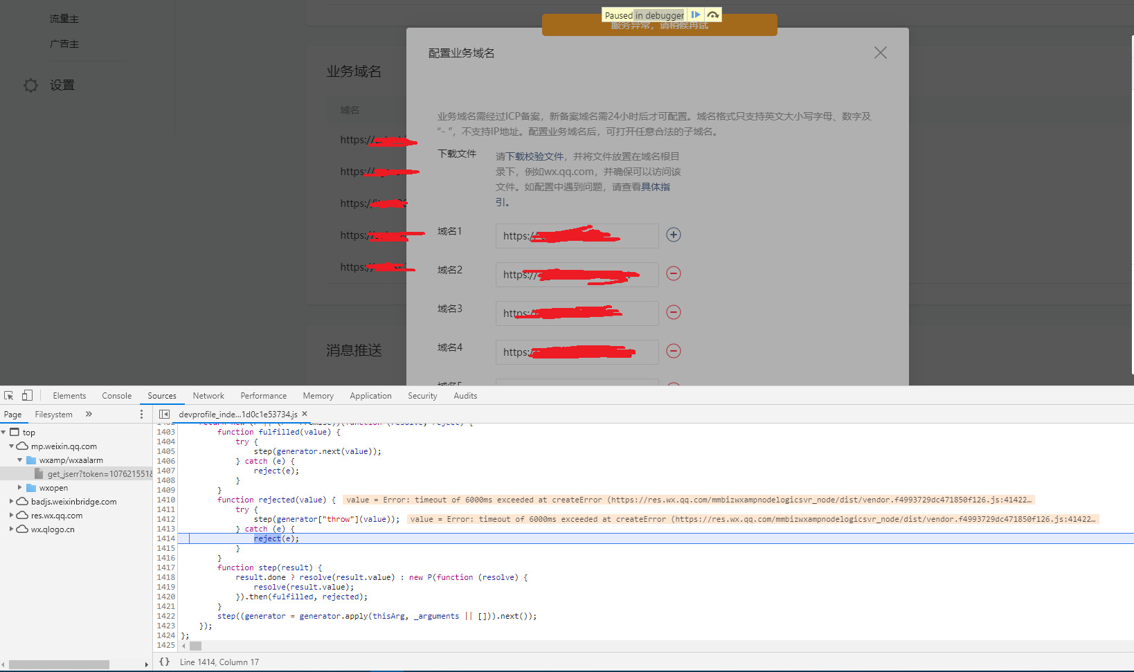This screenshot has height=672, width=1134.
Task: Remove 域名2 with its minus icon
Action: pos(674,273)
